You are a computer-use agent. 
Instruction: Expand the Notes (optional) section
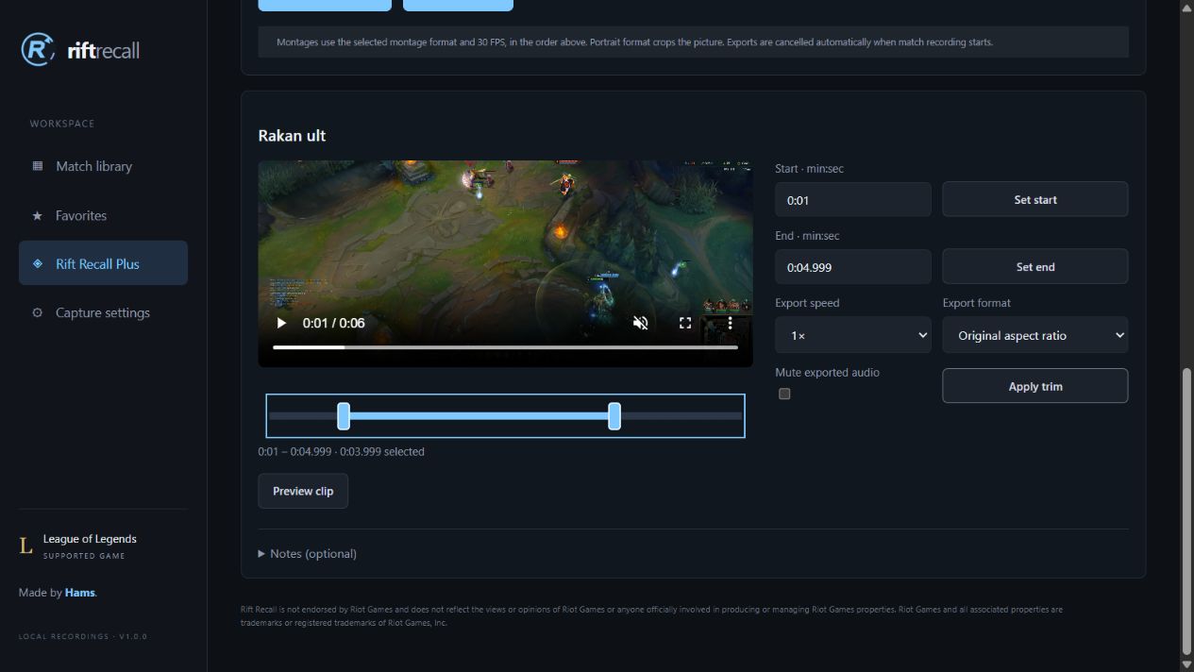click(x=308, y=554)
